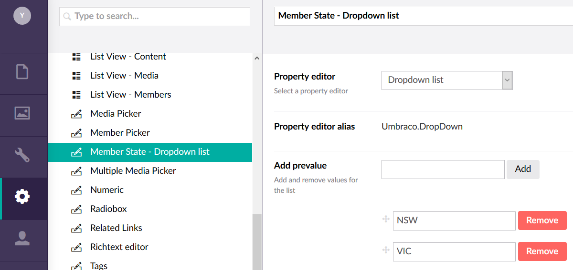Select Numeric data type
Screen dimensions: 573x270
coord(107,190)
